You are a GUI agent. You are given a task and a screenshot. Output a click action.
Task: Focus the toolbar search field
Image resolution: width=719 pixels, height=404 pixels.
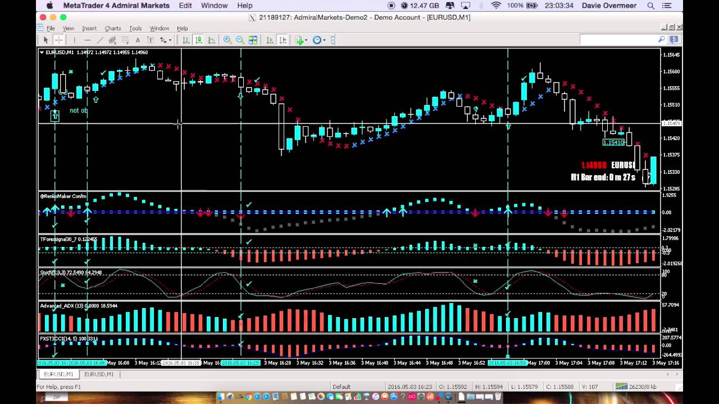tap(618, 39)
